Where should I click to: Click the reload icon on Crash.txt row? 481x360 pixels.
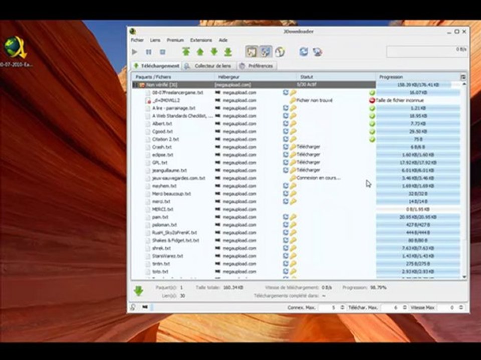tap(286, 147)
